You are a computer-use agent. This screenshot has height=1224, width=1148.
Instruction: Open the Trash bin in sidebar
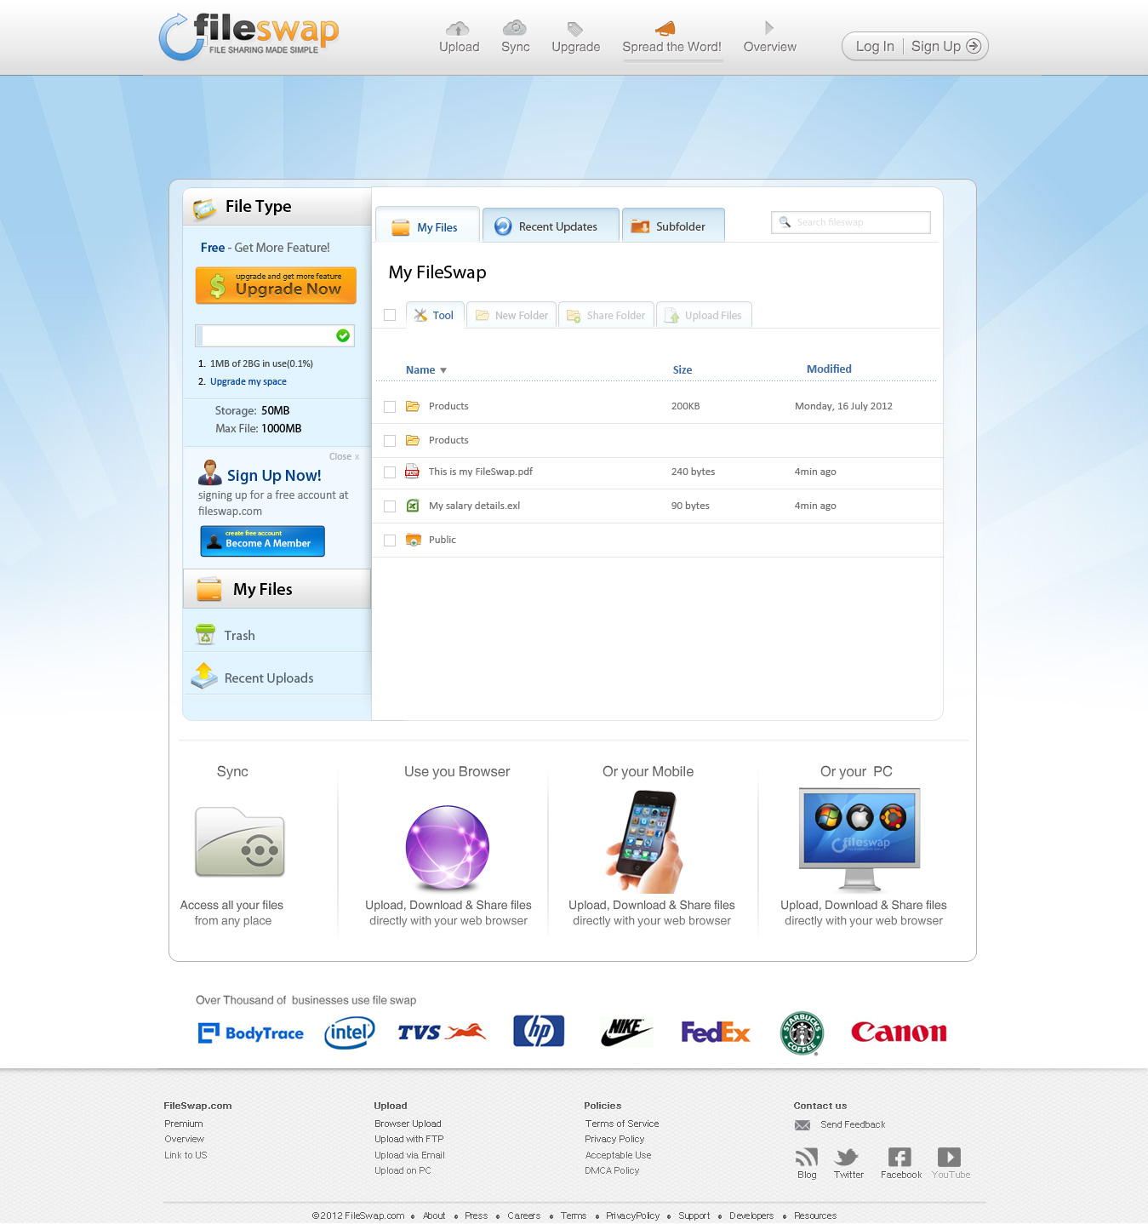click(x=205, y=634)
